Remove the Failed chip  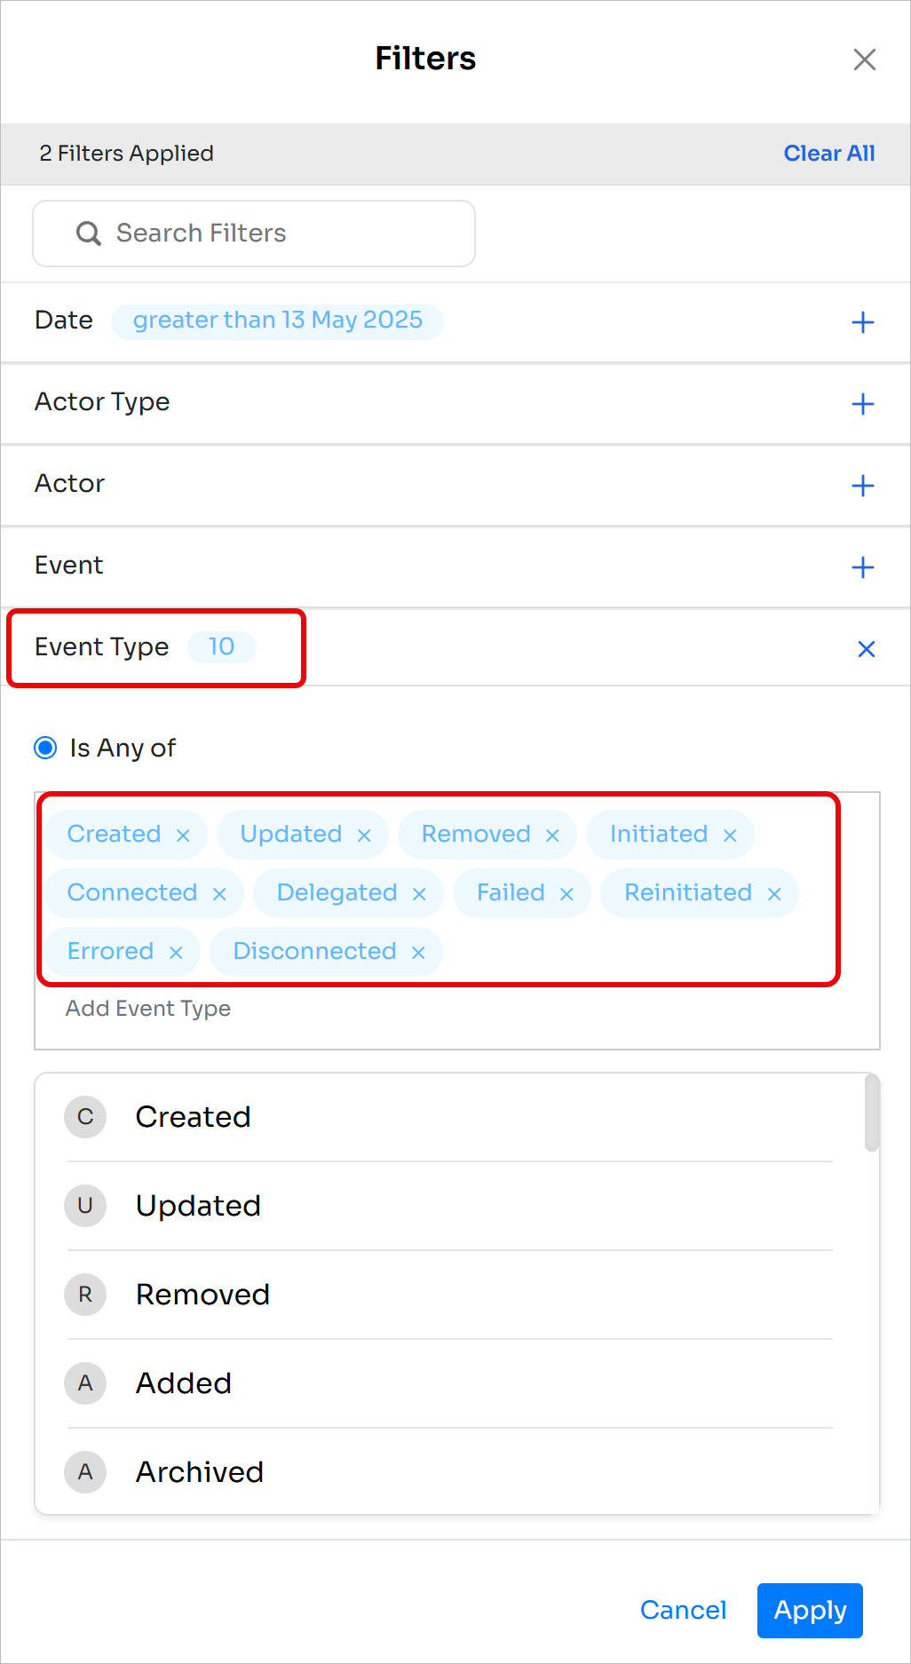566,894
